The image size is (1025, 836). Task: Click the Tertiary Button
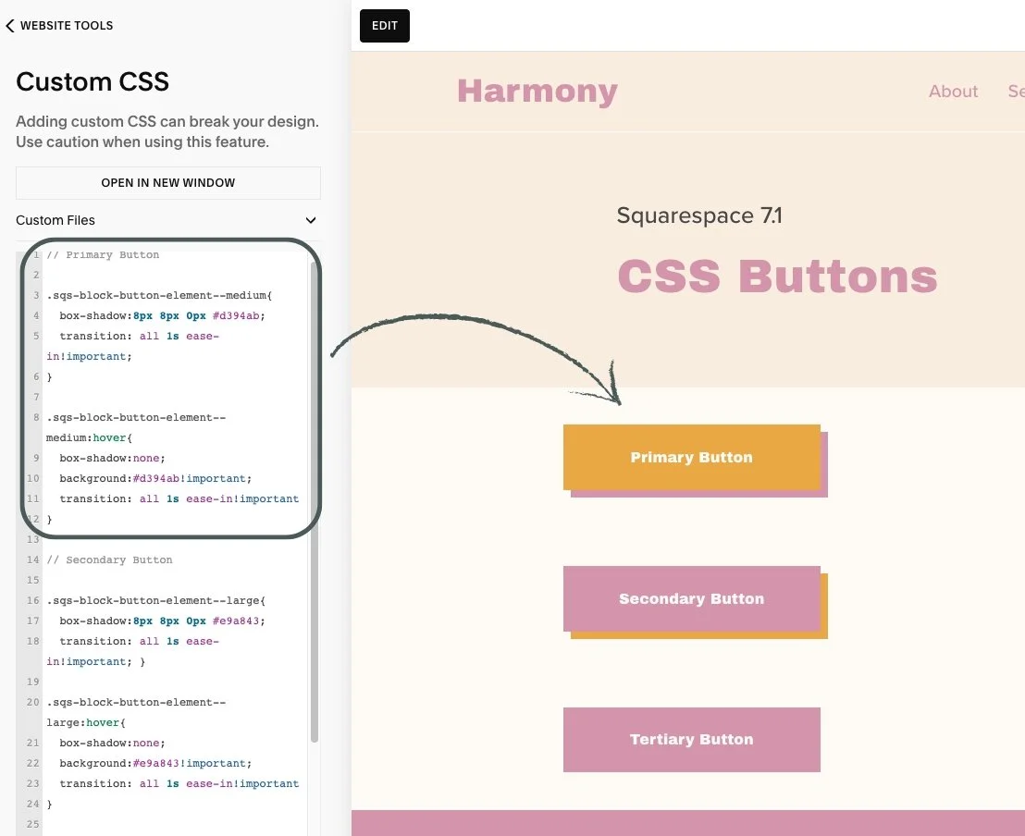pyautogui.click(x=692, y=739)
